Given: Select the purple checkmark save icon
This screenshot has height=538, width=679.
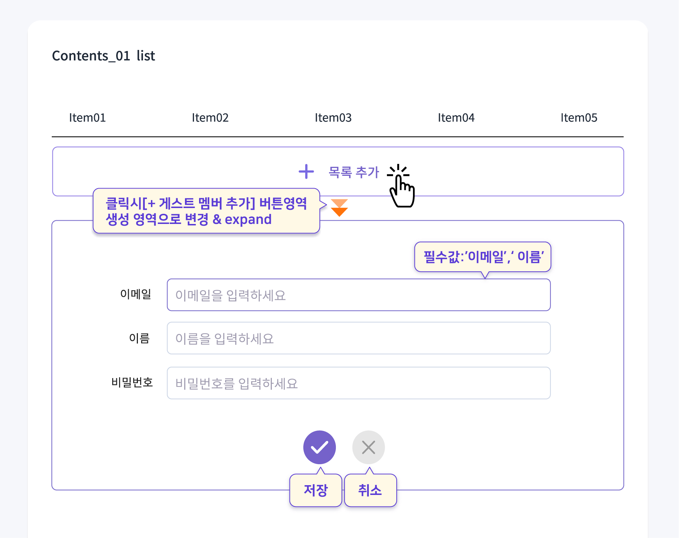Looking at the screenshot, I should tap(320, 447).
